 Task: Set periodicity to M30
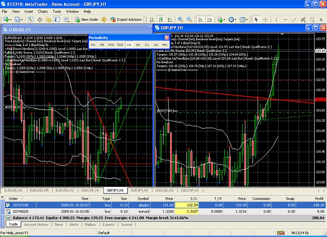120,45
